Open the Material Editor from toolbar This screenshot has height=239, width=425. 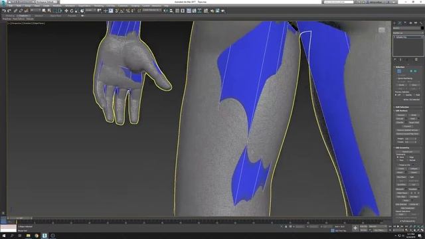[206, 11]
